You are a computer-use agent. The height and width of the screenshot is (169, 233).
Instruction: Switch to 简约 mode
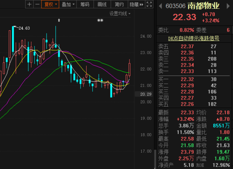pos(119,4)
